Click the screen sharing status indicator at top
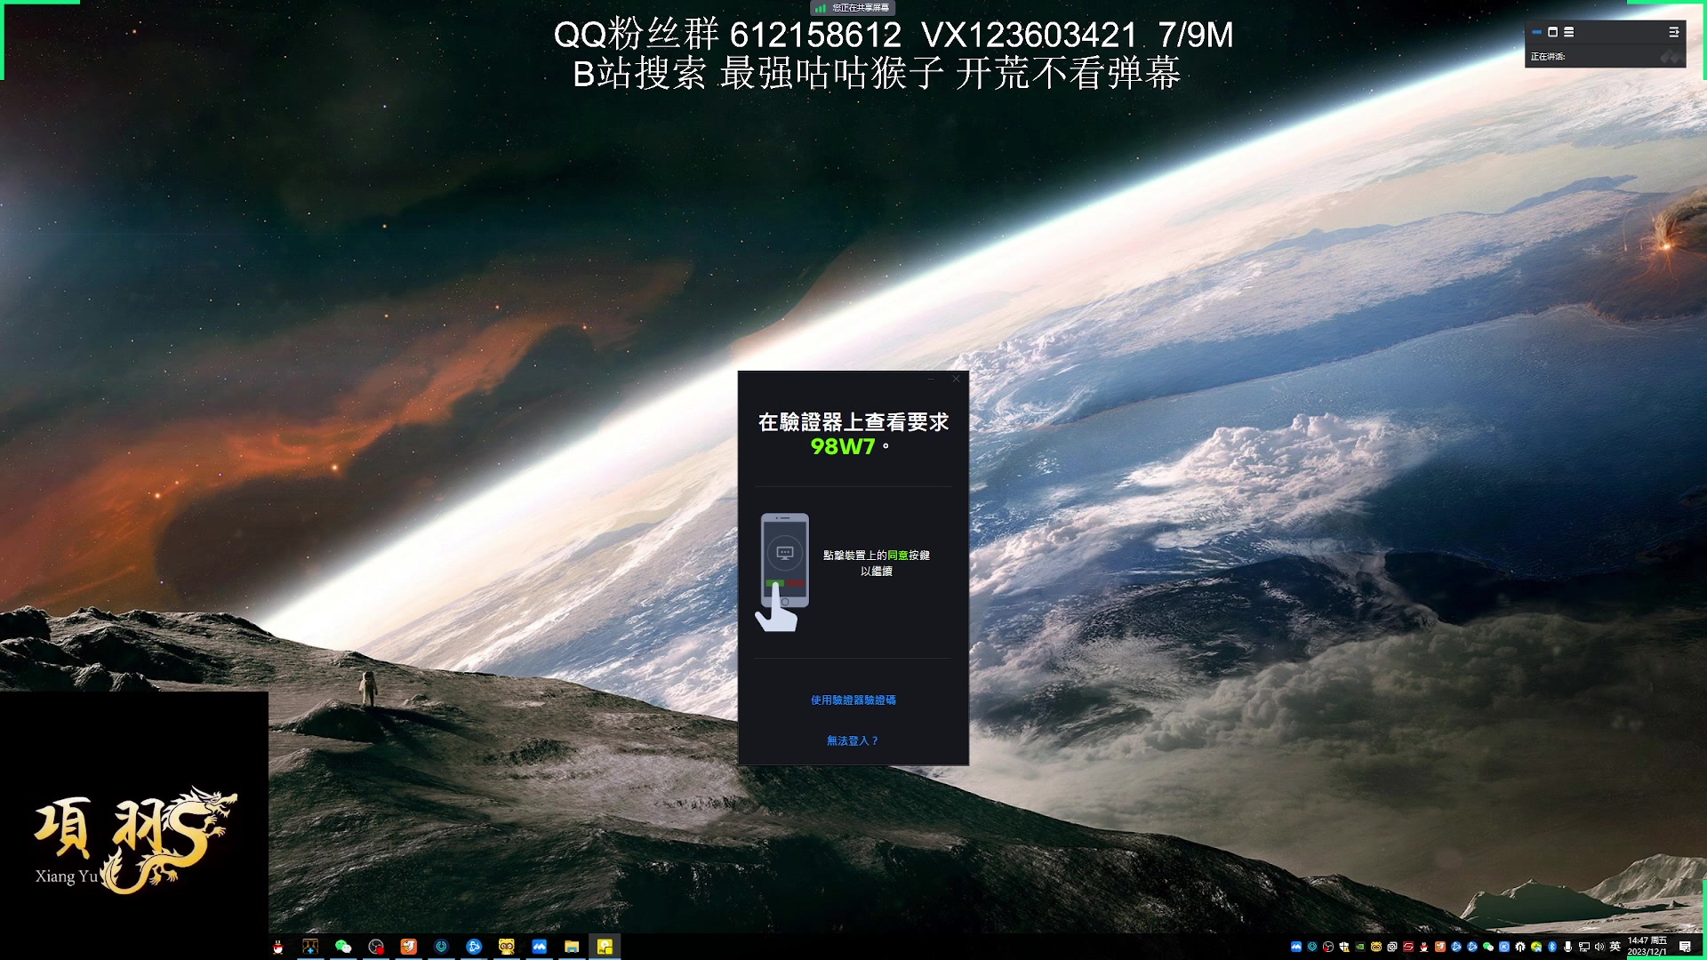1707x960 pixels. coord(852,8)
